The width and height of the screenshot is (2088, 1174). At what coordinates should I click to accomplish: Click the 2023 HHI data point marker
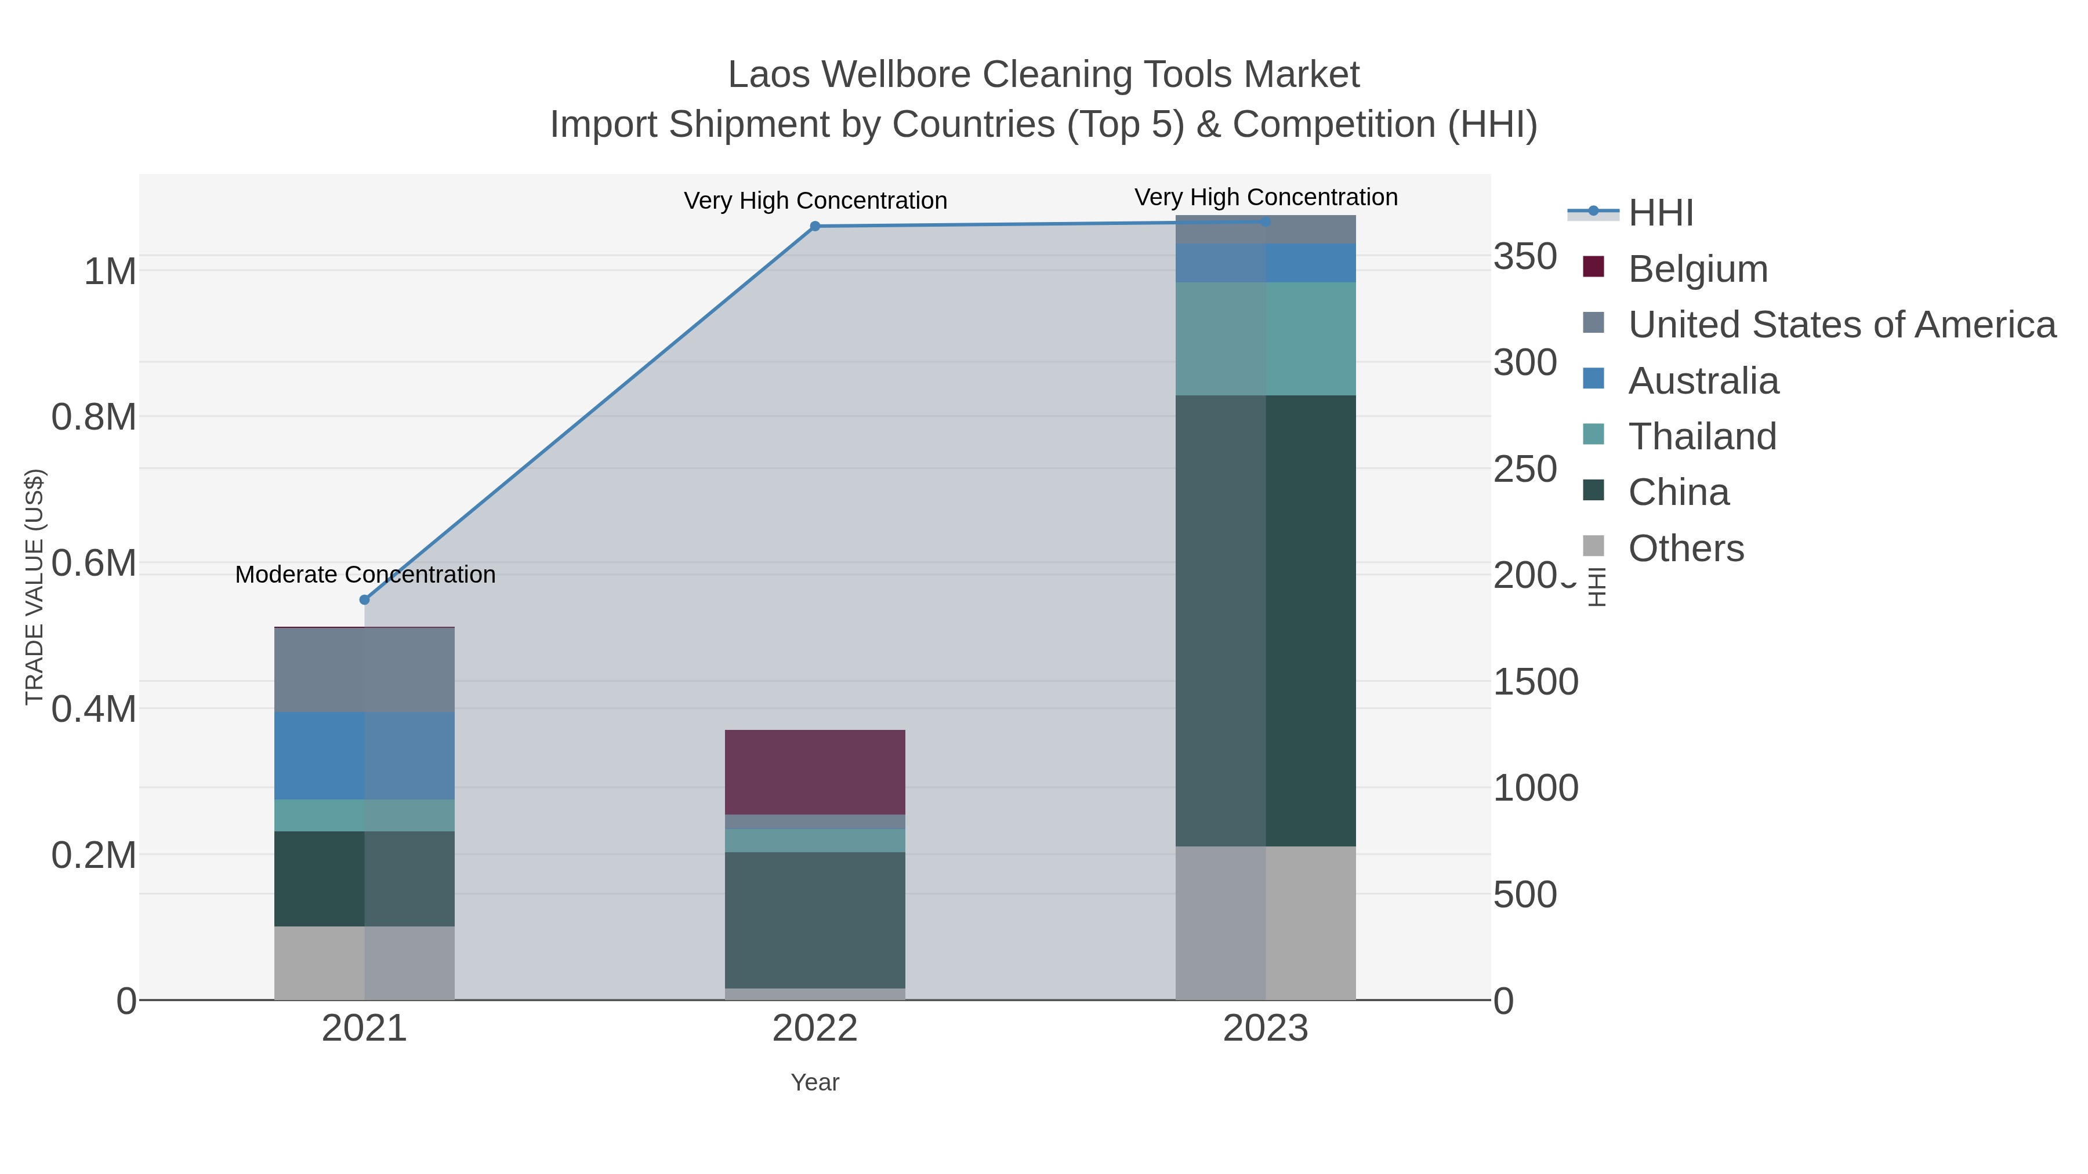(1266, 221)
